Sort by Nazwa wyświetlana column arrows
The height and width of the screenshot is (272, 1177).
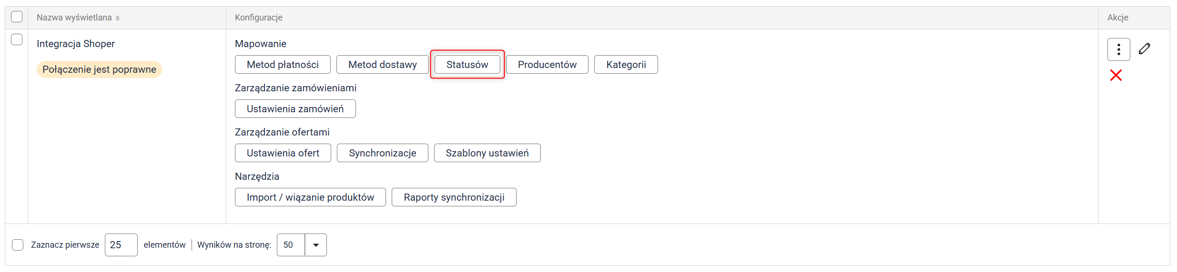click(x=117, y=18)
